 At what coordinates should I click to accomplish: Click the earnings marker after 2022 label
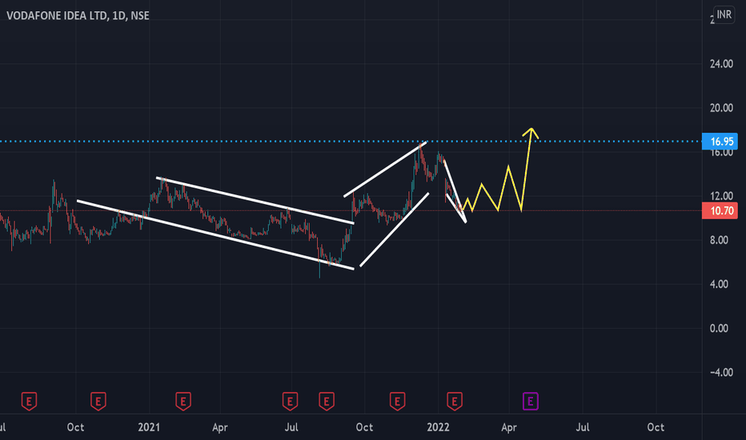point(455,402)
